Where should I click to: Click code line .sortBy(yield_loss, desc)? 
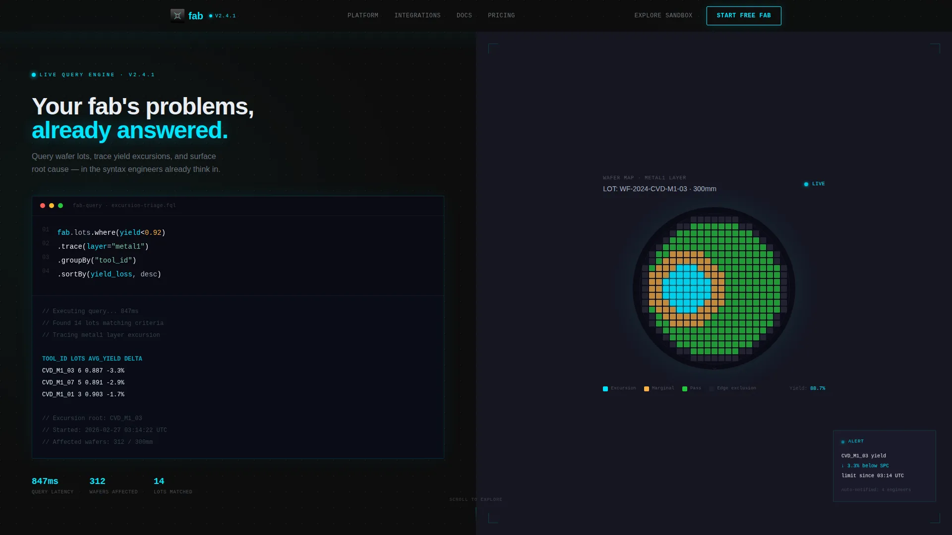pos(109,274)
